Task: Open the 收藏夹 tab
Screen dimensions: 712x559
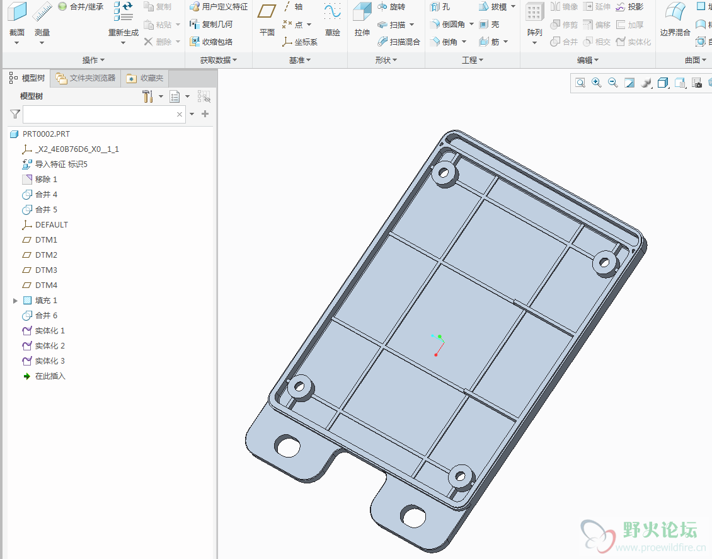Action: [x=145, y=78]
